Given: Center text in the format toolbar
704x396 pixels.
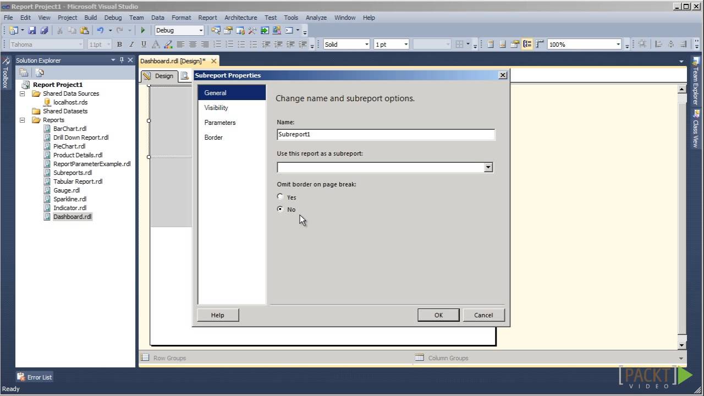Looking at the screenshot, I should 193,45.
